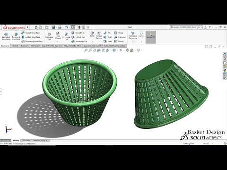227x170 pixels.
Task: Open the SOLIDWORKS CAM tab
Action: [x=92, y=46]
